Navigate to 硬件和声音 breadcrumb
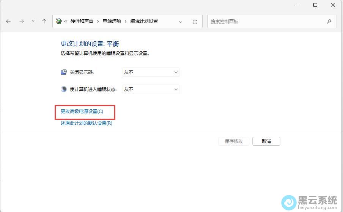The width and height of the screenshot is (343, 212). pos(82,22)
